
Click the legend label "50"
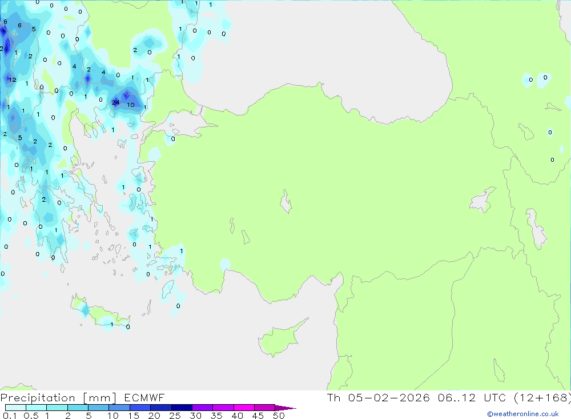[279, 416]
